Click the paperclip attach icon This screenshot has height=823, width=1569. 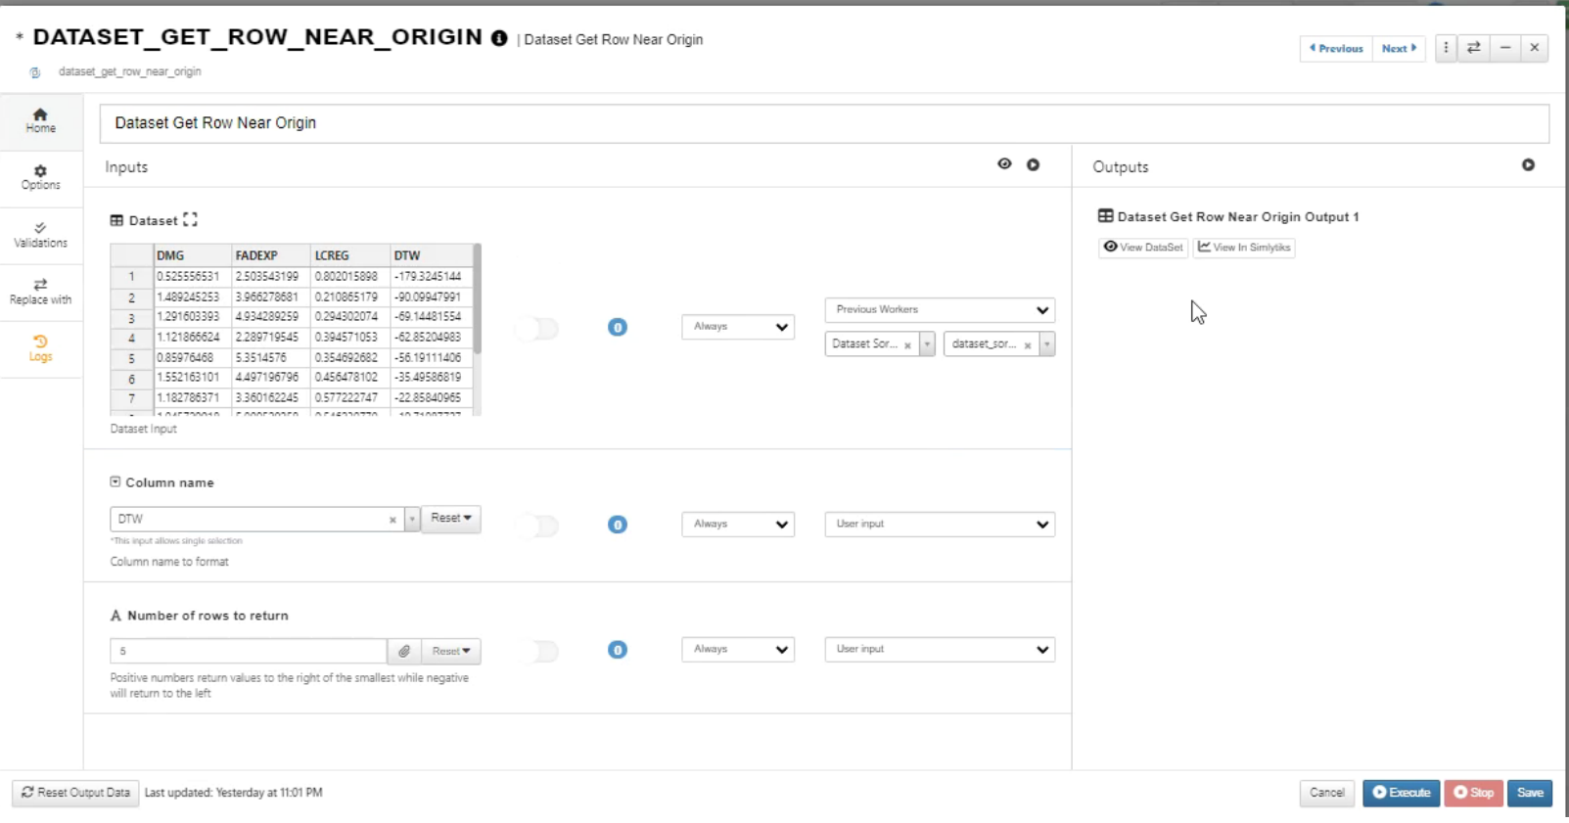point(404,652)
